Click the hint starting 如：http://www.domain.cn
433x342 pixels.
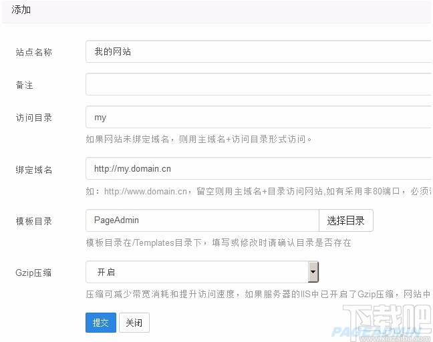pyautogui.click(x=259, y=191)
